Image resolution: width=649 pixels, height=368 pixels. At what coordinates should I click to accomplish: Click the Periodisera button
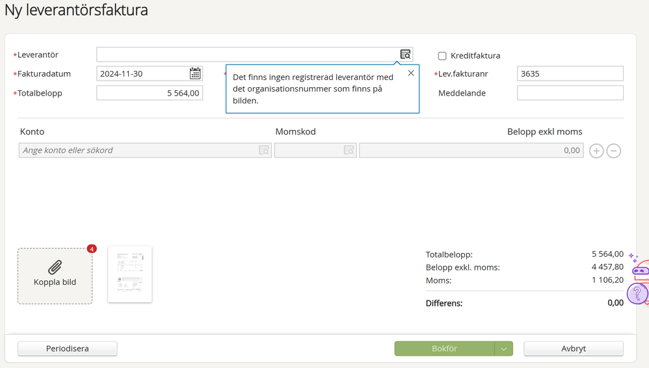(67, 349)
